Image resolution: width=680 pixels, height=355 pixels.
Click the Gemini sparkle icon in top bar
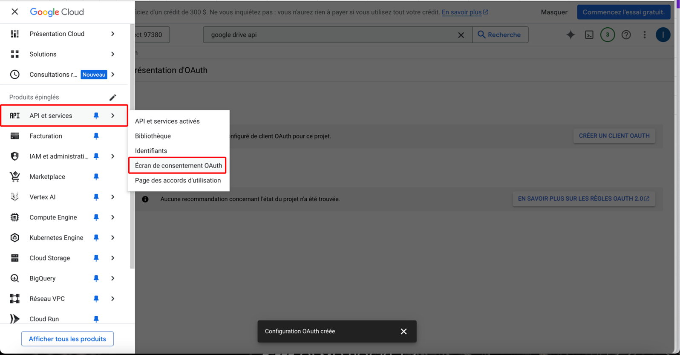click(x=571, y=35)
